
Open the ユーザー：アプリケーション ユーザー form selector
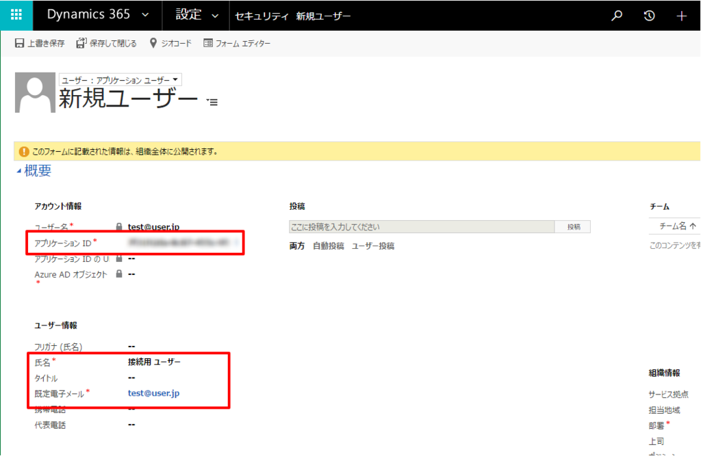pyautogui.click(x=120, y=80)
